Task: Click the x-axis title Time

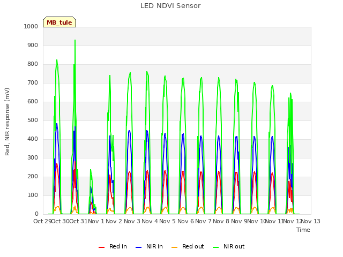Action: point(303,230)
